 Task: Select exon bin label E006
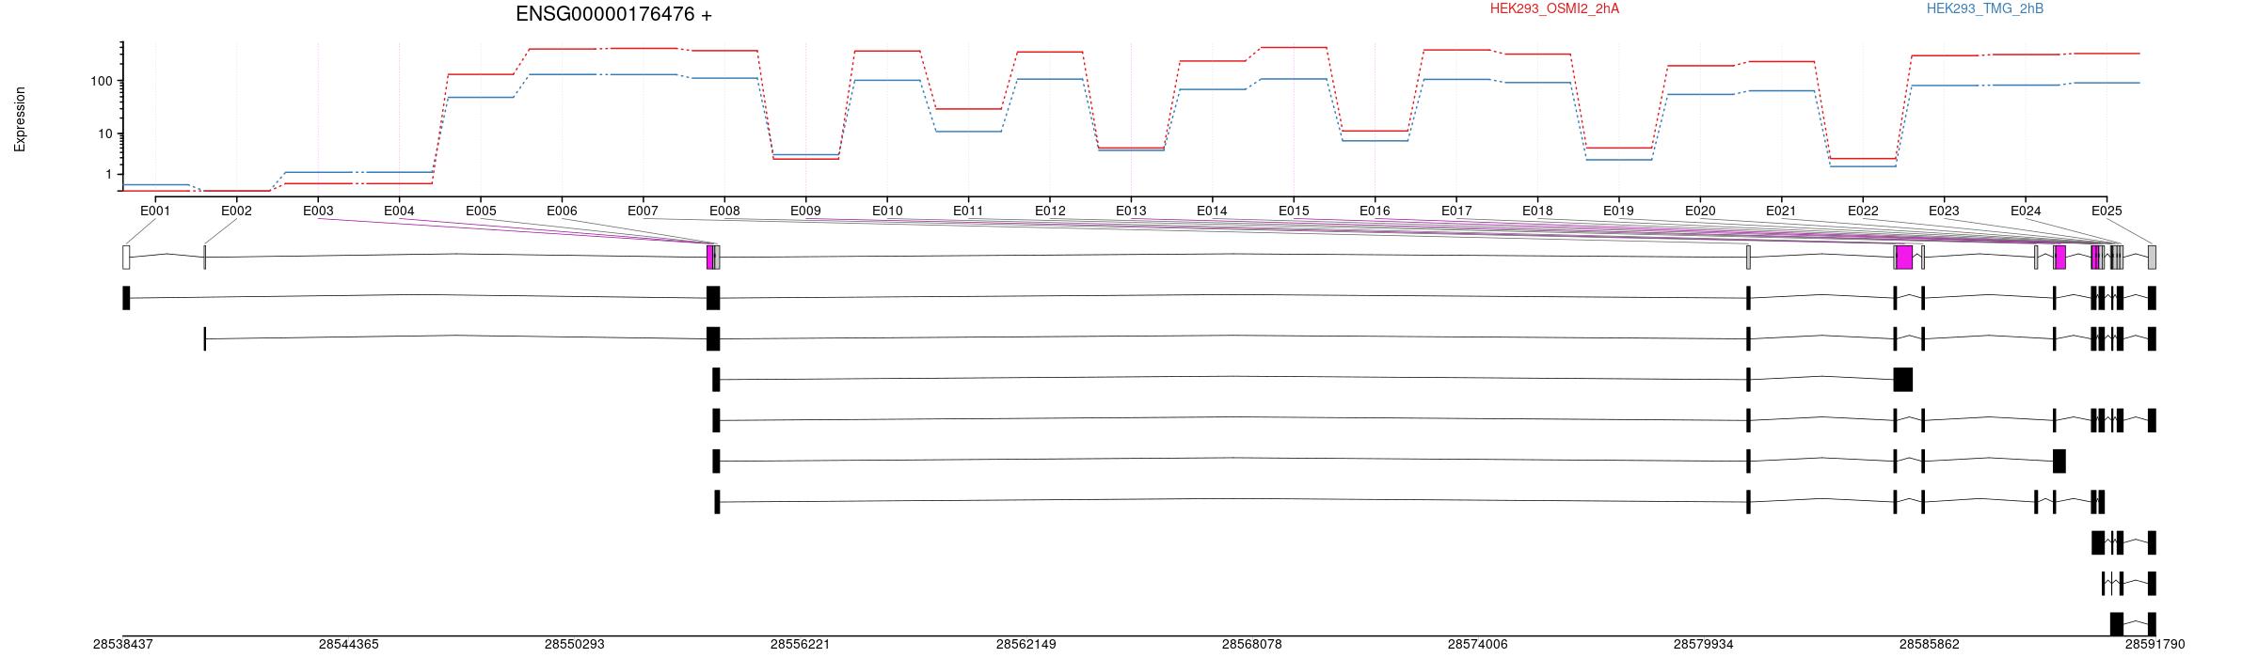click(562, 211)
